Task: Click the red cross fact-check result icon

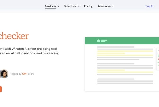Action: point(158,59)
